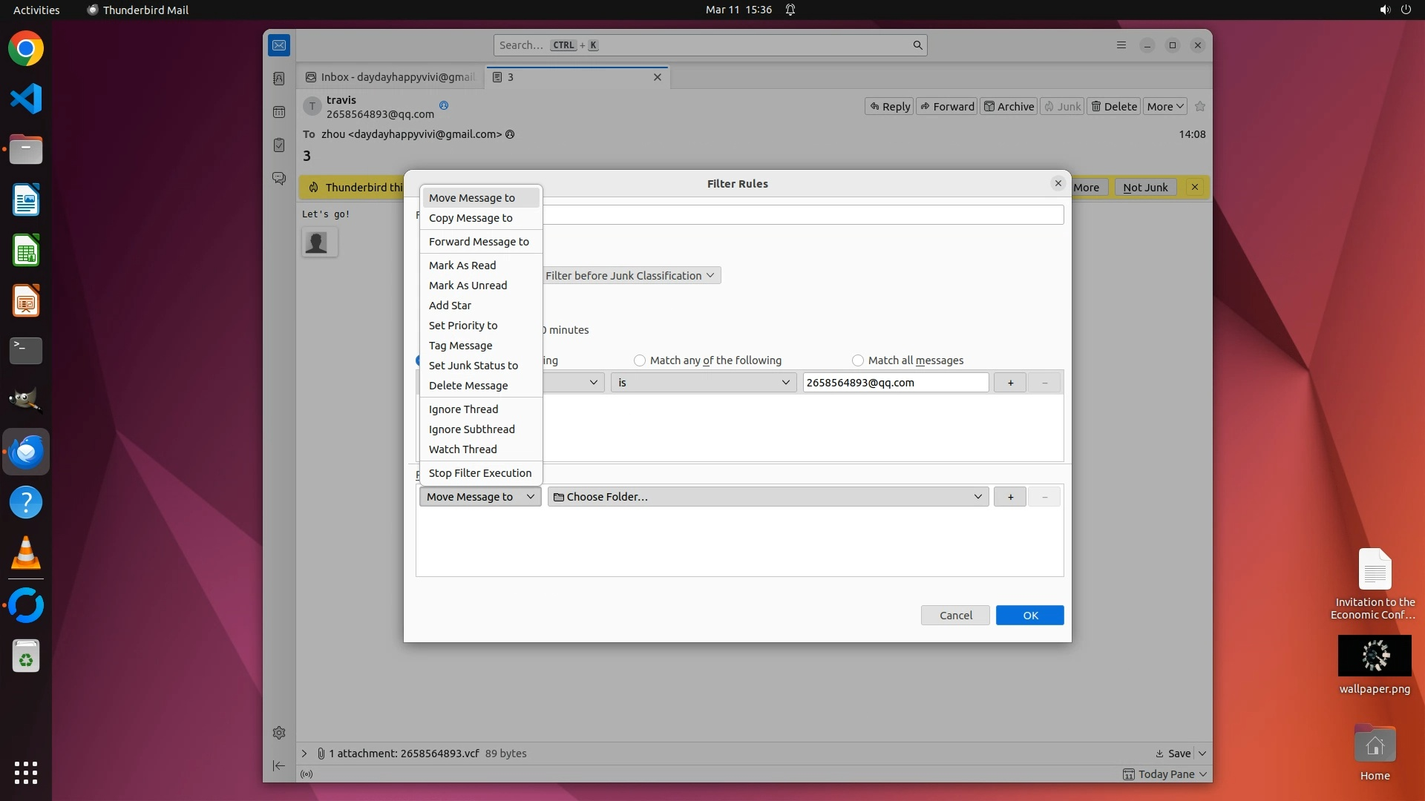Screen dimensions: 1425x801
Task: Click the sender email address value field
Action: (x=895, y=383)
